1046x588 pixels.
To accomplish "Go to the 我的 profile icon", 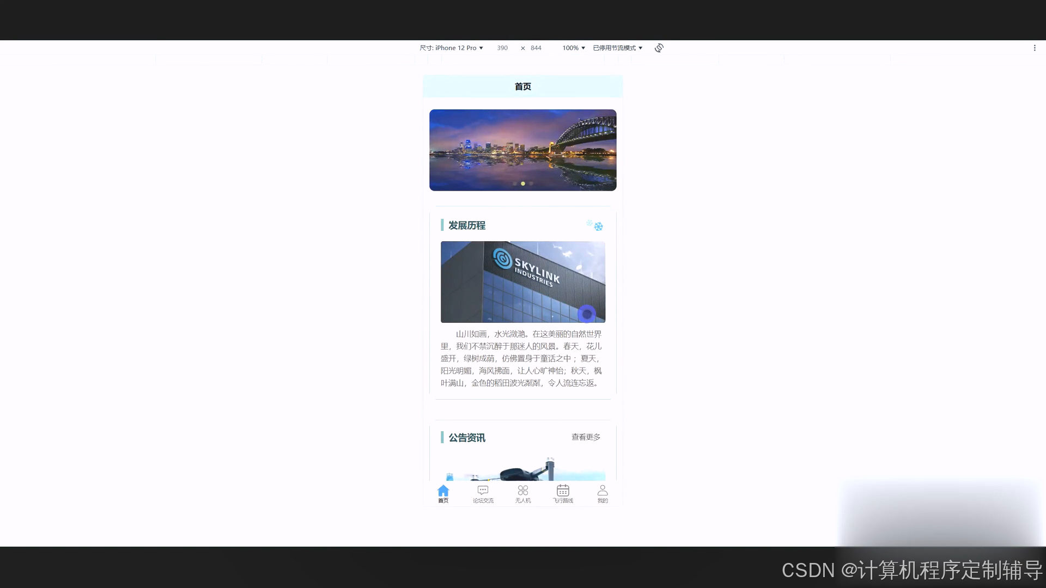I will (603, 491).
